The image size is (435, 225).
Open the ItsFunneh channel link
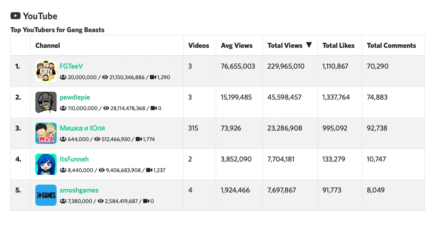(74, 159)
